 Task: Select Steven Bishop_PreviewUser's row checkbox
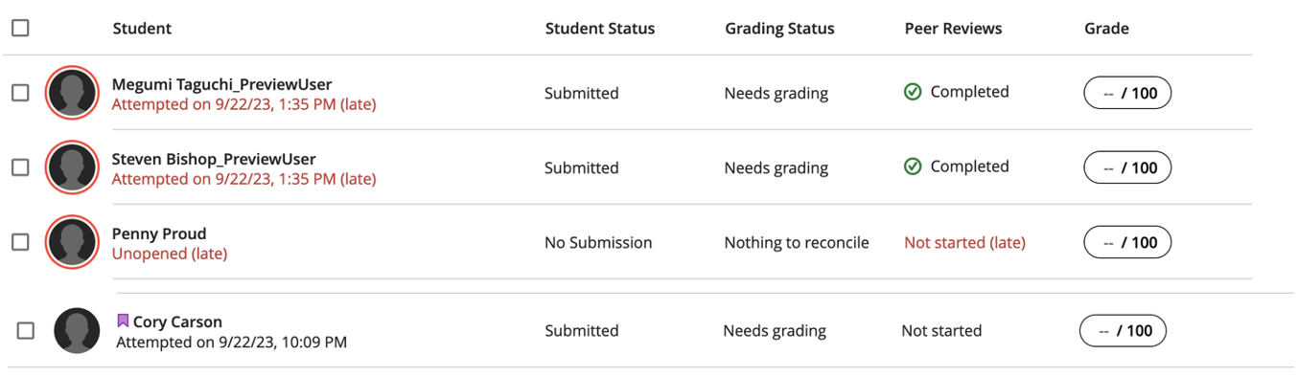(20, 167)
